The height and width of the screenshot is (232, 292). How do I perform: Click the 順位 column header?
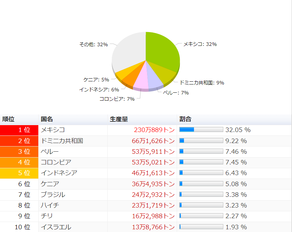8,119
